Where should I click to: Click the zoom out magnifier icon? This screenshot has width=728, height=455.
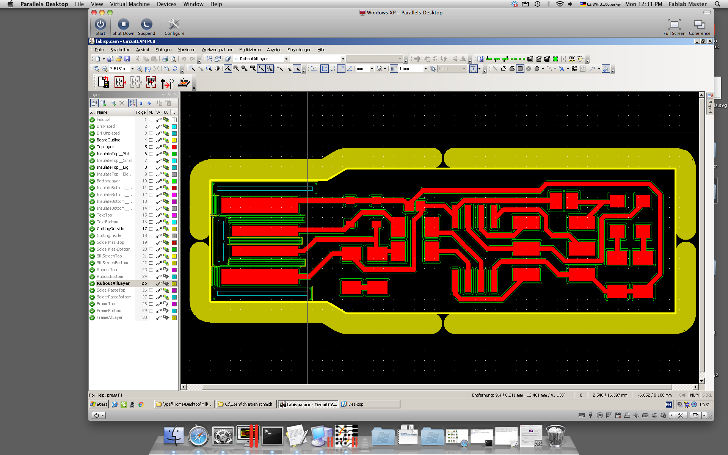(x=105, y=69)
